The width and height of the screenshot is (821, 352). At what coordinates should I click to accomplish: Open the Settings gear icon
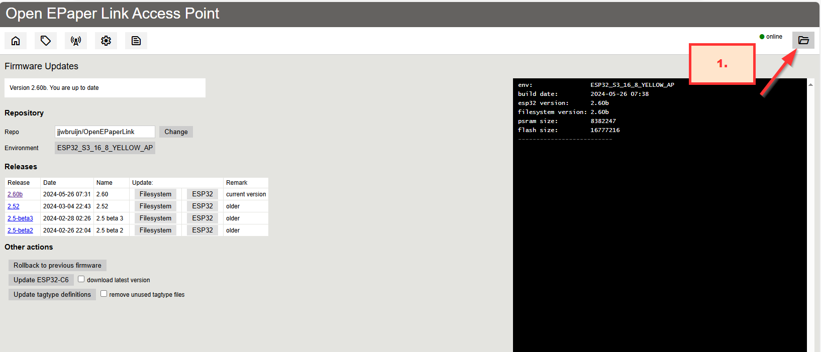106,41
